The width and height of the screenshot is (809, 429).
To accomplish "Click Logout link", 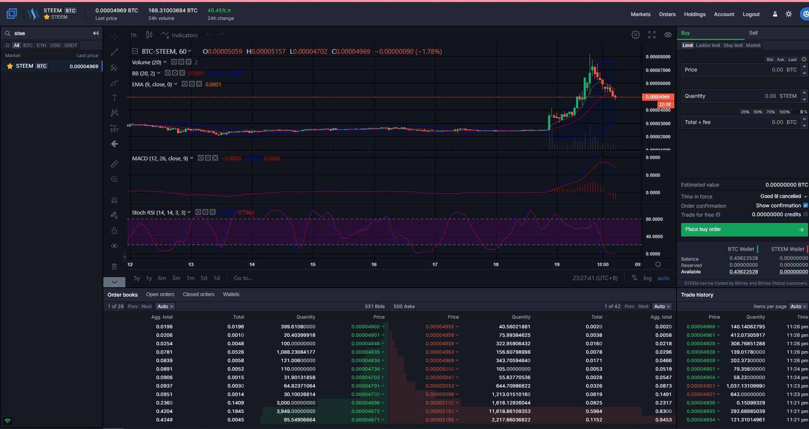I will [751, 14].
